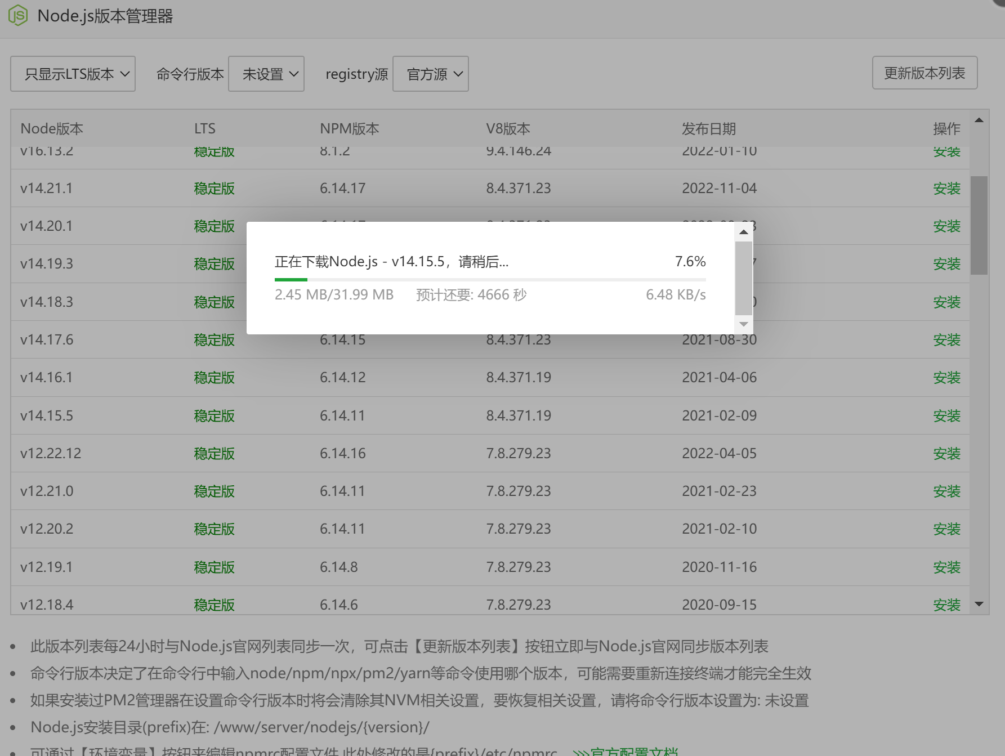This screenshot has height=756, width=1005.
Task: Select the v12.21.0 version cell
Action: (47, 491)
